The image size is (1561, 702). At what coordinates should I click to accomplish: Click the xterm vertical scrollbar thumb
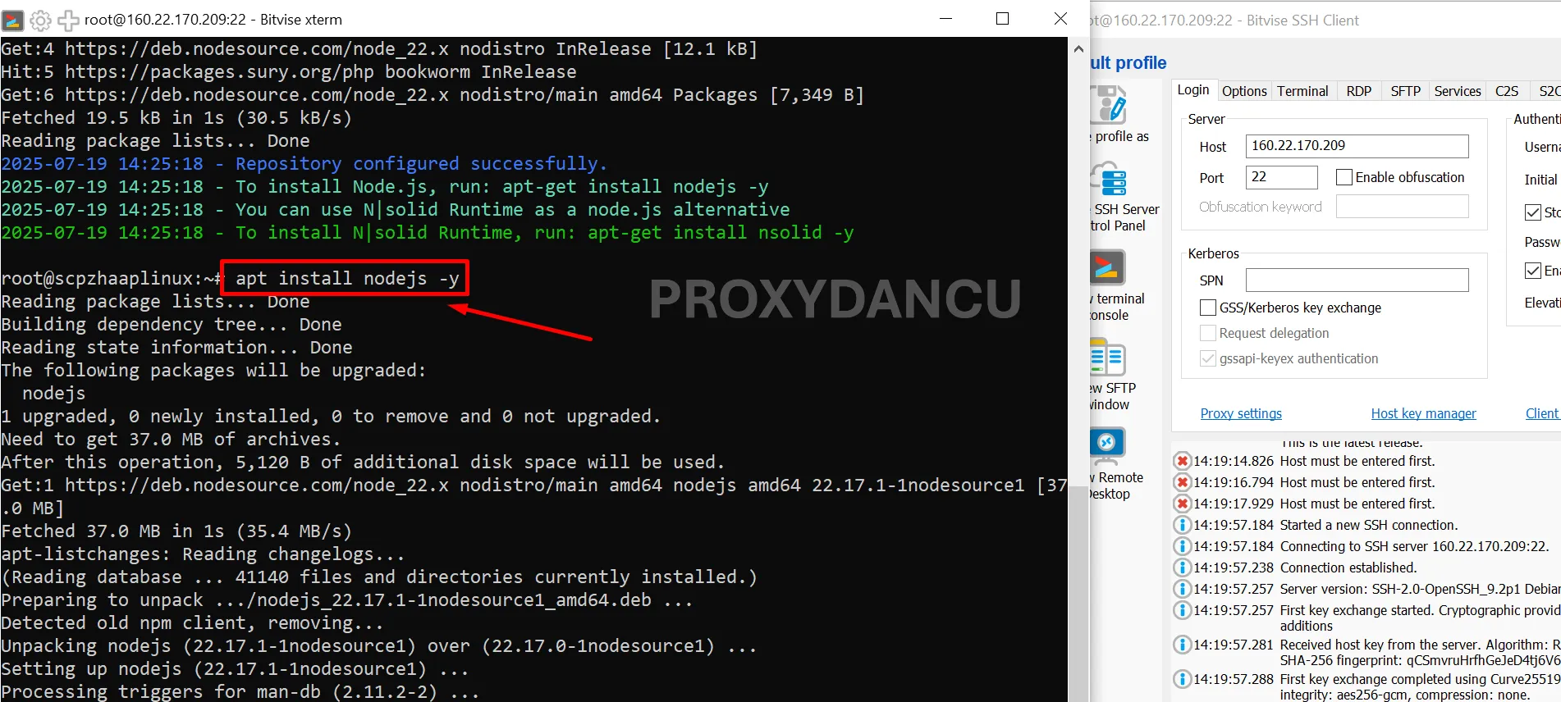[x=1078, y=595]
